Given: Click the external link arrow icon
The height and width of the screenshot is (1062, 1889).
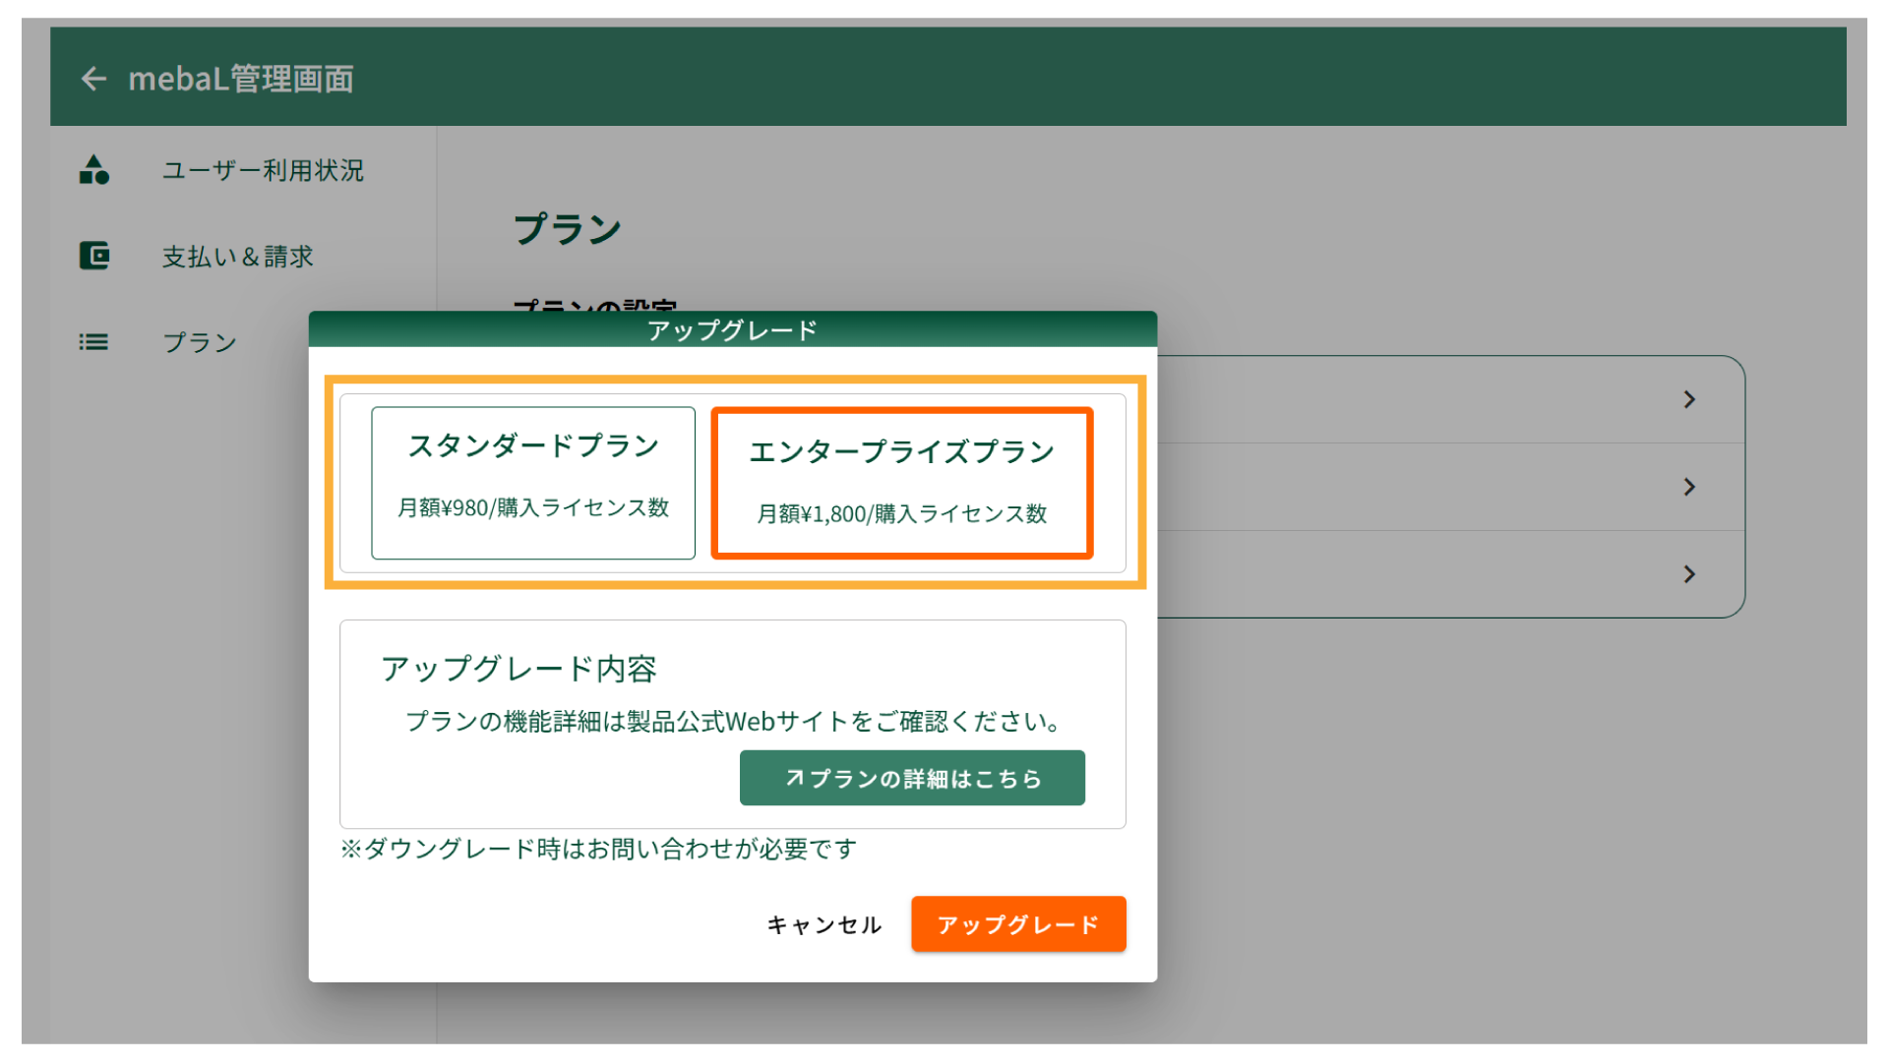Looking at the screenshot, I should (x=794, y=778).
